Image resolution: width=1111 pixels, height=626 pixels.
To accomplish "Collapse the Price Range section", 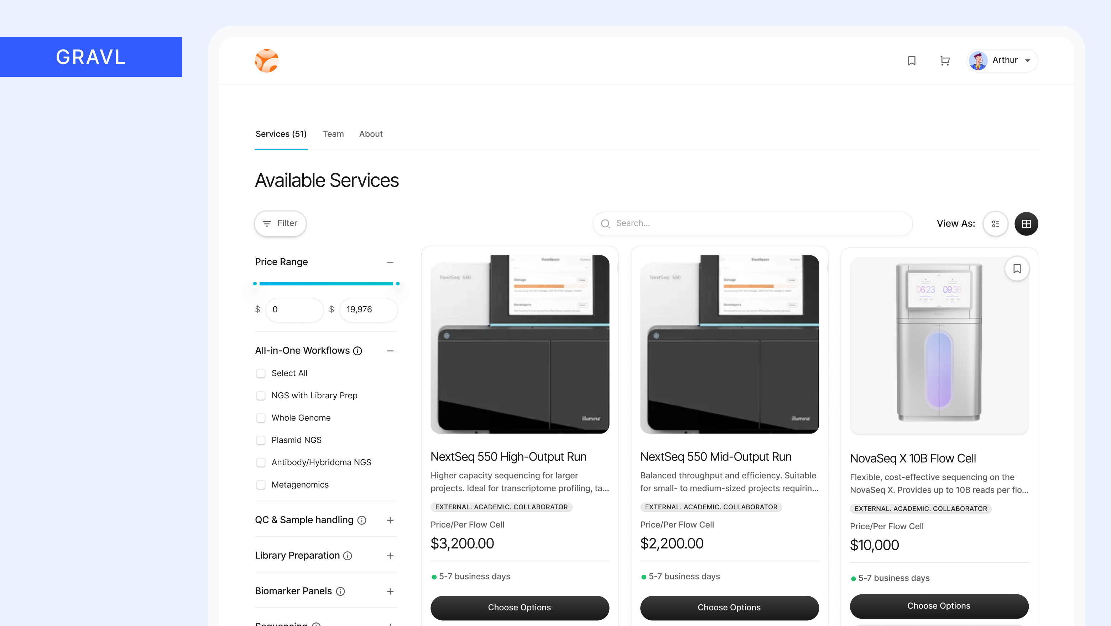I will pos(390,262).
